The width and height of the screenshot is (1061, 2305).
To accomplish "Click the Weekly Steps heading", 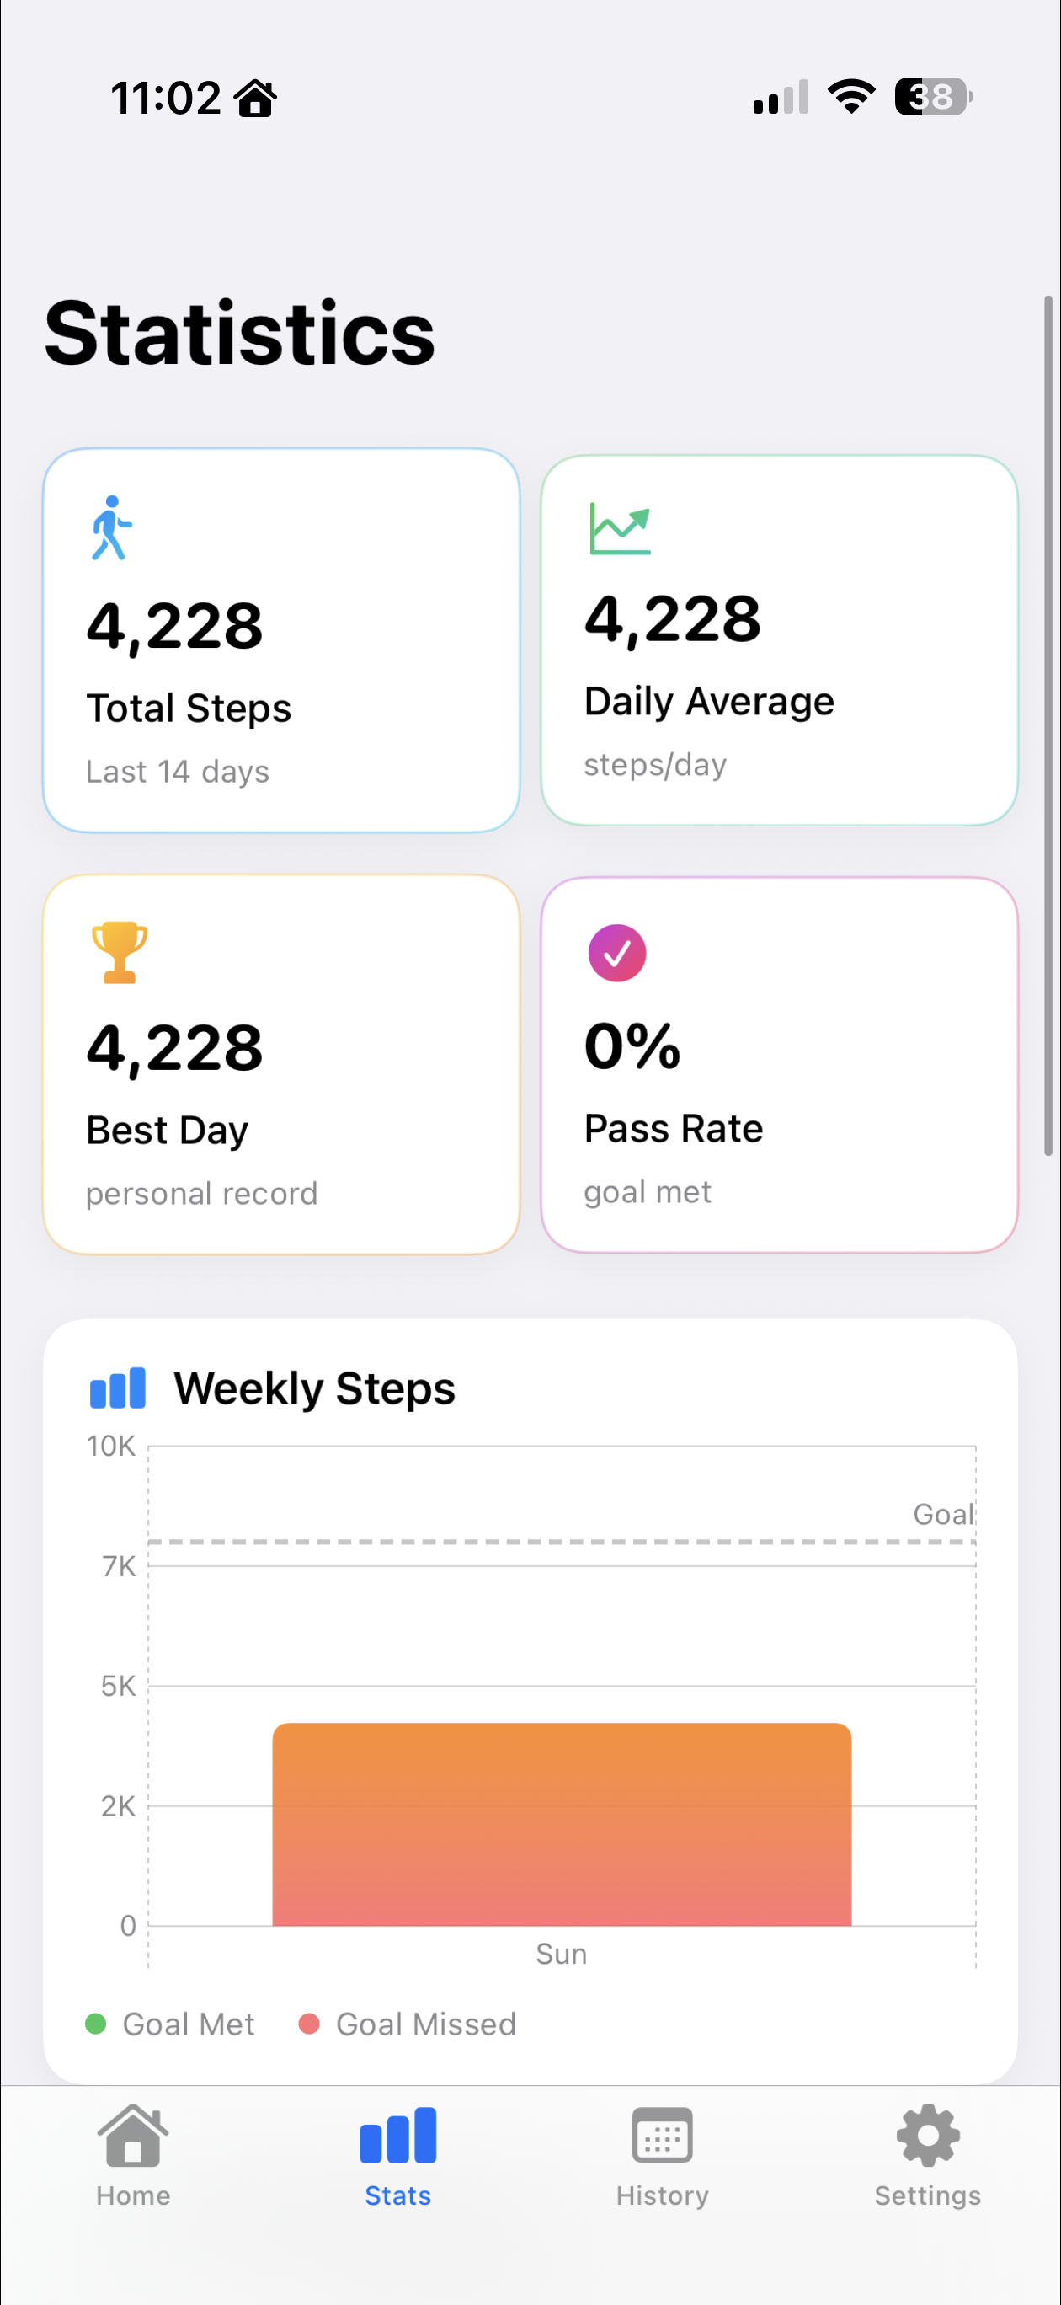I will [315, 1387].
